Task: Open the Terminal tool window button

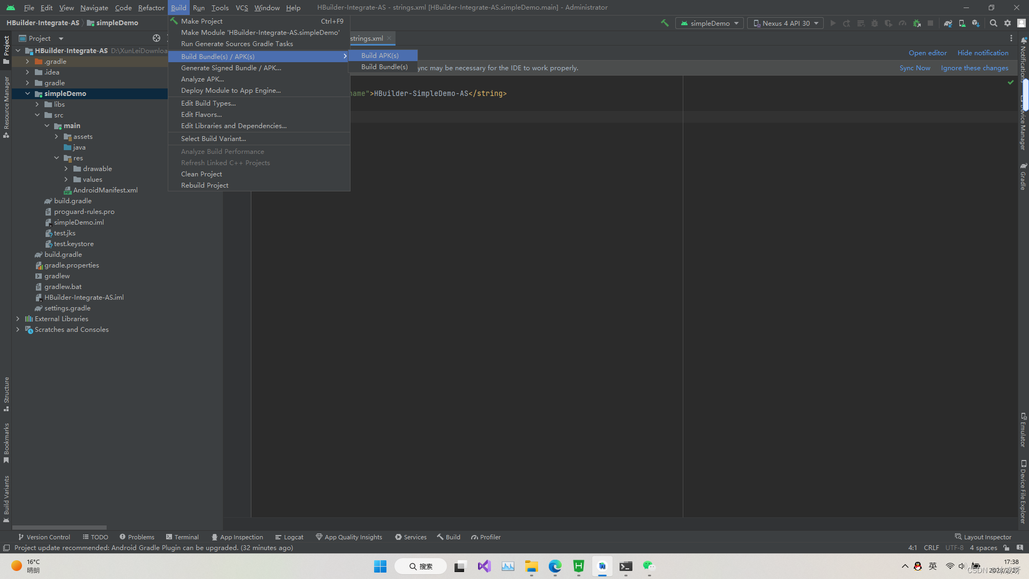Action: tap(182, 537)
